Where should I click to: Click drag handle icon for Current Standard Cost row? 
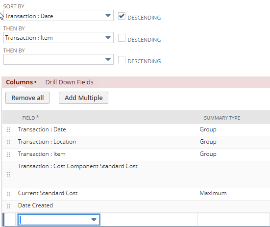pyautogui.click(x=8, y=194)
